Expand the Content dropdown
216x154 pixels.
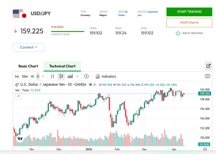29,47
